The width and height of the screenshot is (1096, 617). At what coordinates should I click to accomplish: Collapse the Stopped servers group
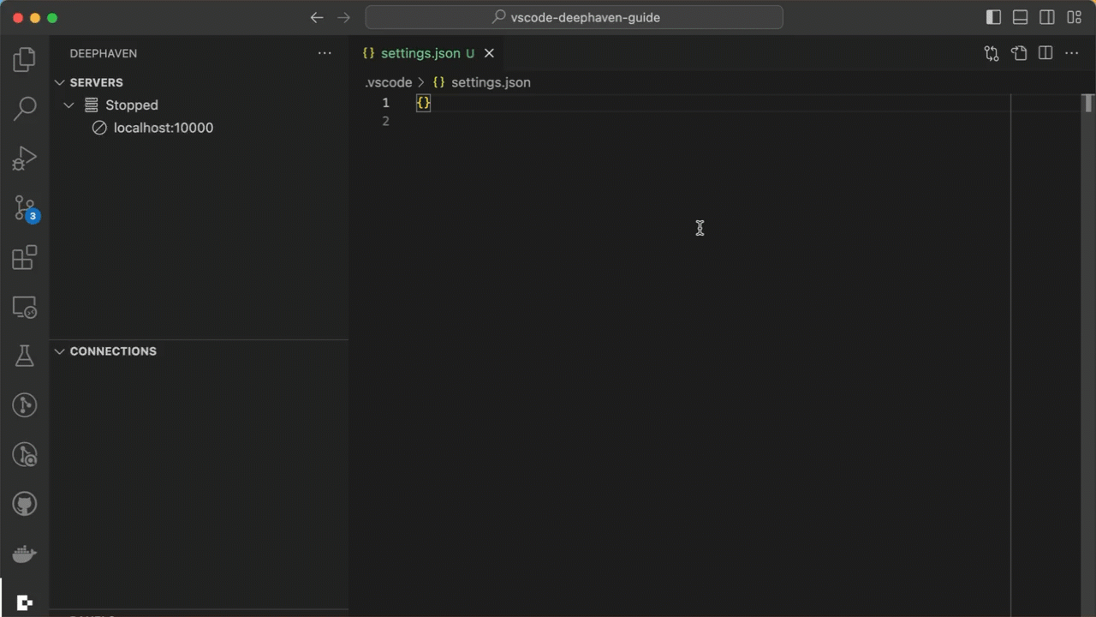pyautogui.click(x=69, y=105)
